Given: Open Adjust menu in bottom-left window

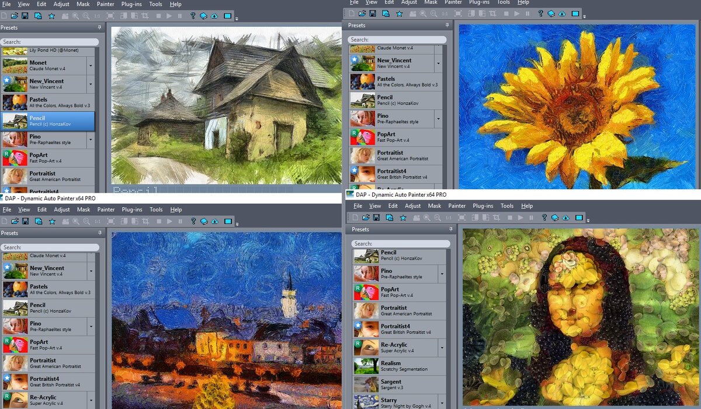Looking at the screenshot, I should pyautogui.click(x=61, y=209).
